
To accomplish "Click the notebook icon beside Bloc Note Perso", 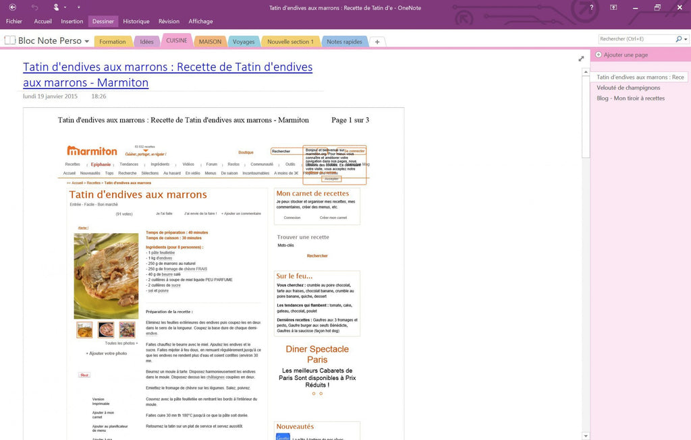I will pos(9,40).
